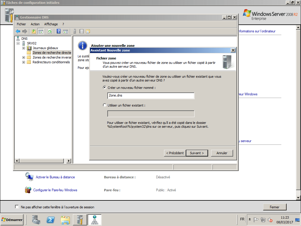Click the 'Suivant >' button
The width and height of the screenshot is (301, 226).
[x=197, y=153]
